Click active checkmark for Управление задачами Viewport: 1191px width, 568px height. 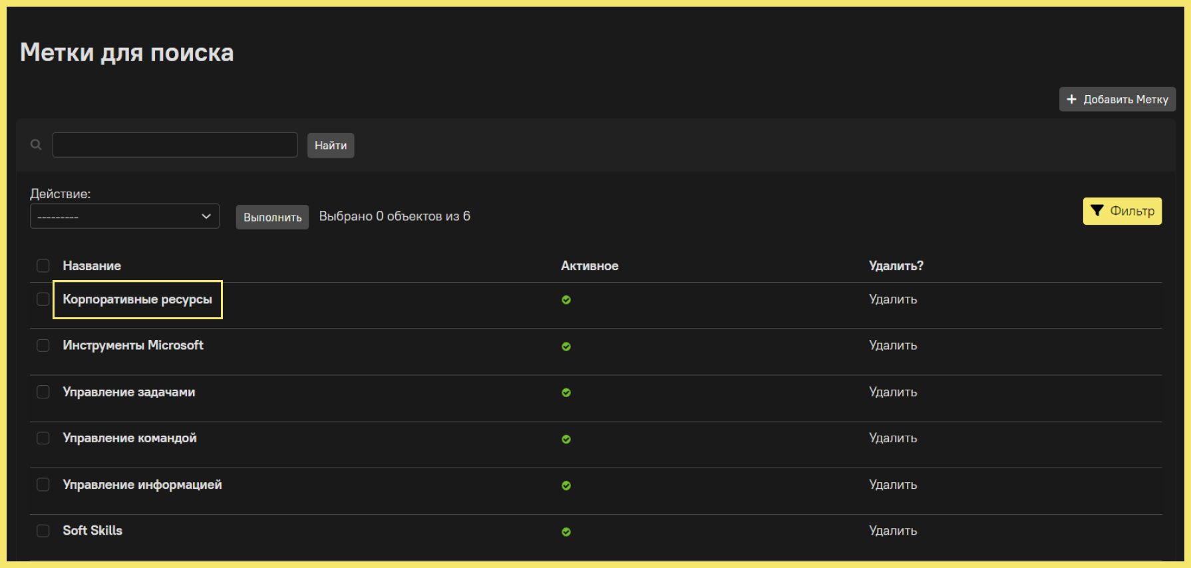566,392
